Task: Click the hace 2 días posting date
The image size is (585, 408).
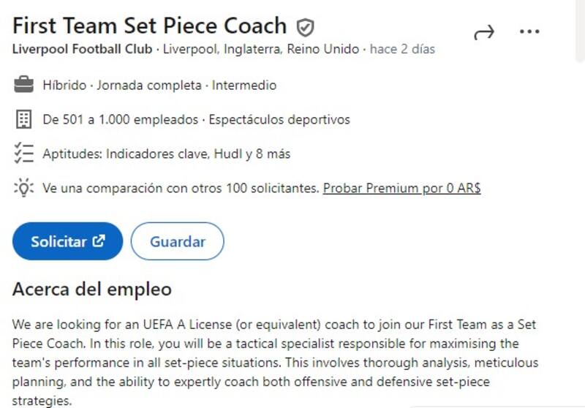Action: 402,50
